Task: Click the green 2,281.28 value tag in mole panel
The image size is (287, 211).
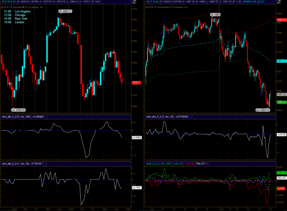Action: [281, 173]
